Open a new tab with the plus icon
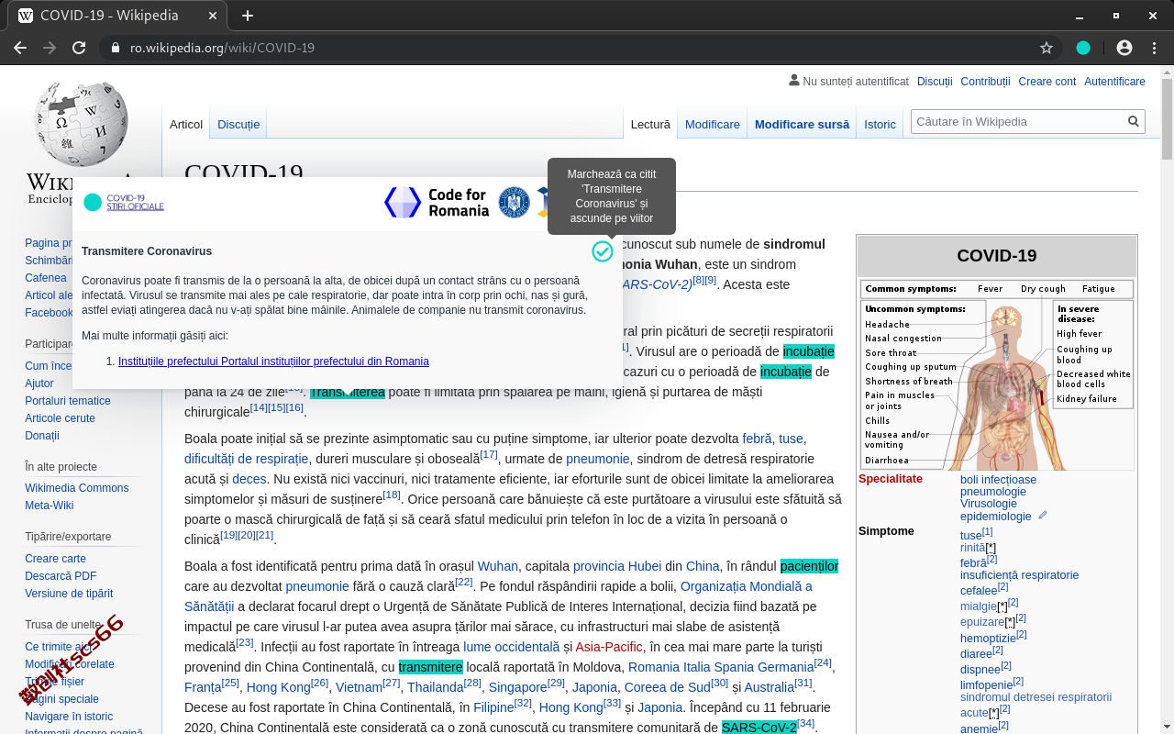The image size is (1174, 734). [x=248, y=16]
